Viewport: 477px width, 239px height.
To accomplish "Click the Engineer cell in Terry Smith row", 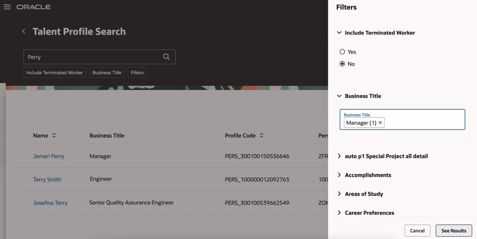I will (x=101, y=179).
